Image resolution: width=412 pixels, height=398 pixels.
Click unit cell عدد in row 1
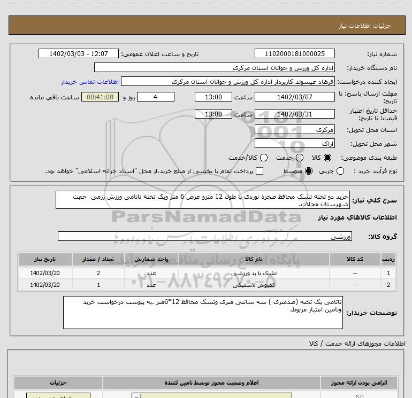click(x=151, y=273)
